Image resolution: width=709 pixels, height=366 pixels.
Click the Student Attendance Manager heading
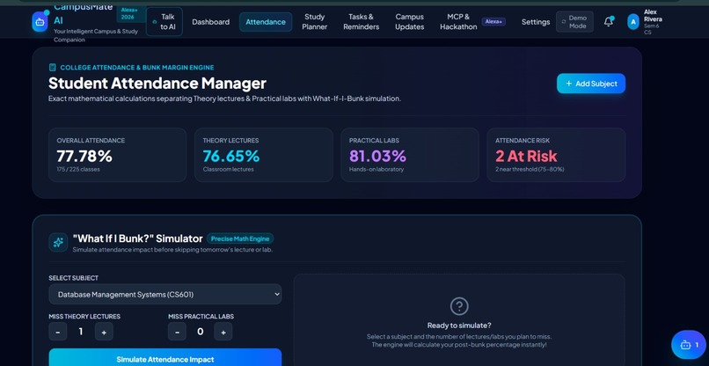tap(157, 84)
